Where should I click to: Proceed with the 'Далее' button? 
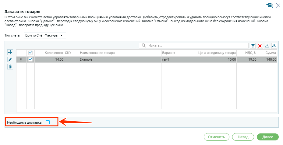click(x=268, y=137)
